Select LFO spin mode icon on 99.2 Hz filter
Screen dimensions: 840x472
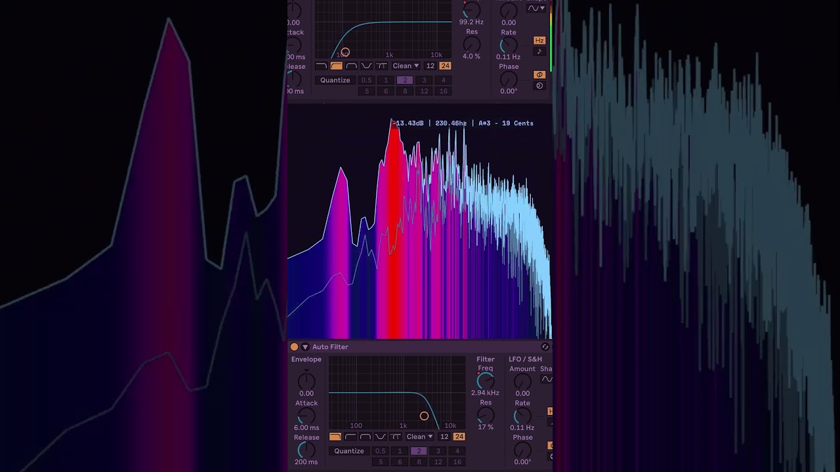click(x=539, y=86)
